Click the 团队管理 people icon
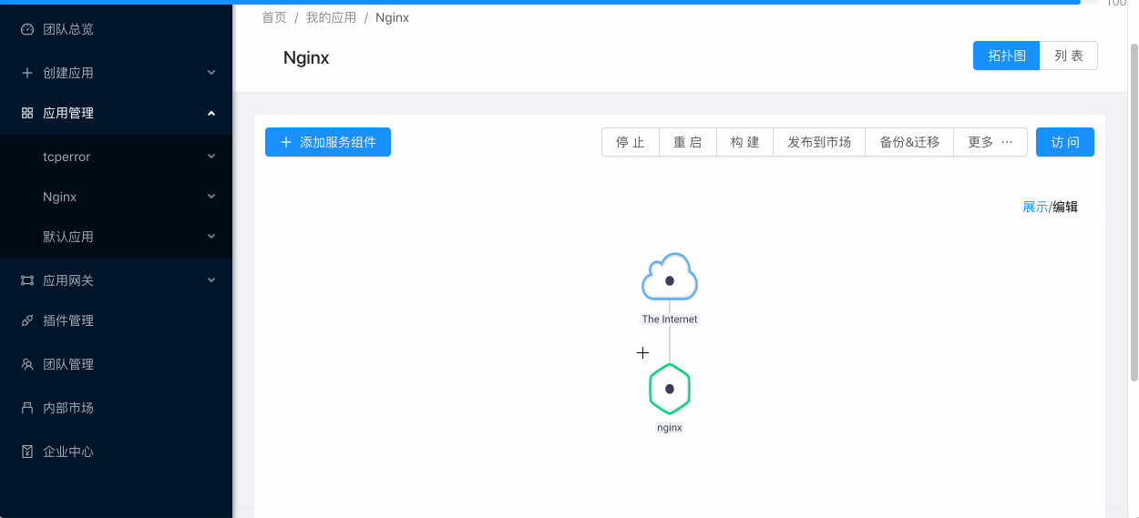 coord(27,364)
